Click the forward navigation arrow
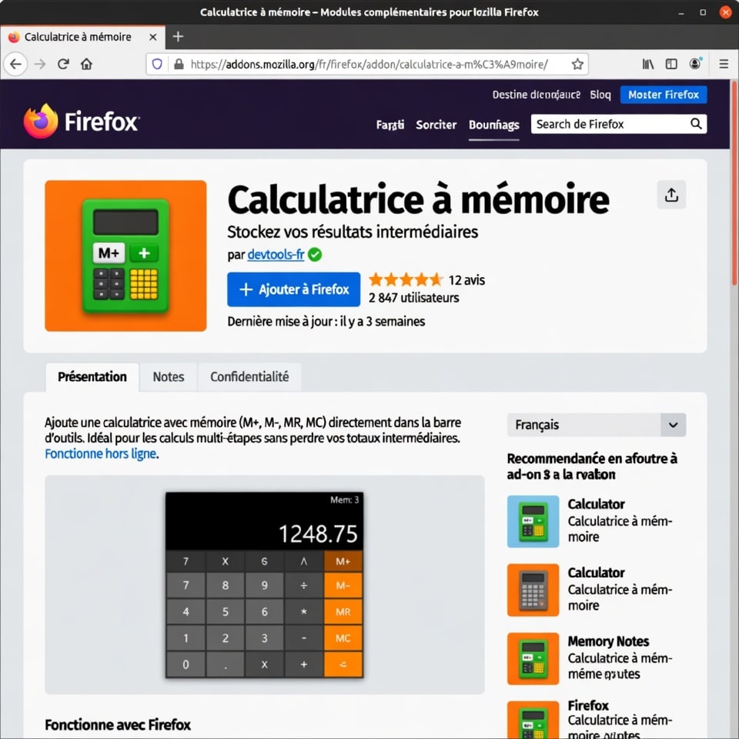The image size is (739, 739). coord(40,64)
